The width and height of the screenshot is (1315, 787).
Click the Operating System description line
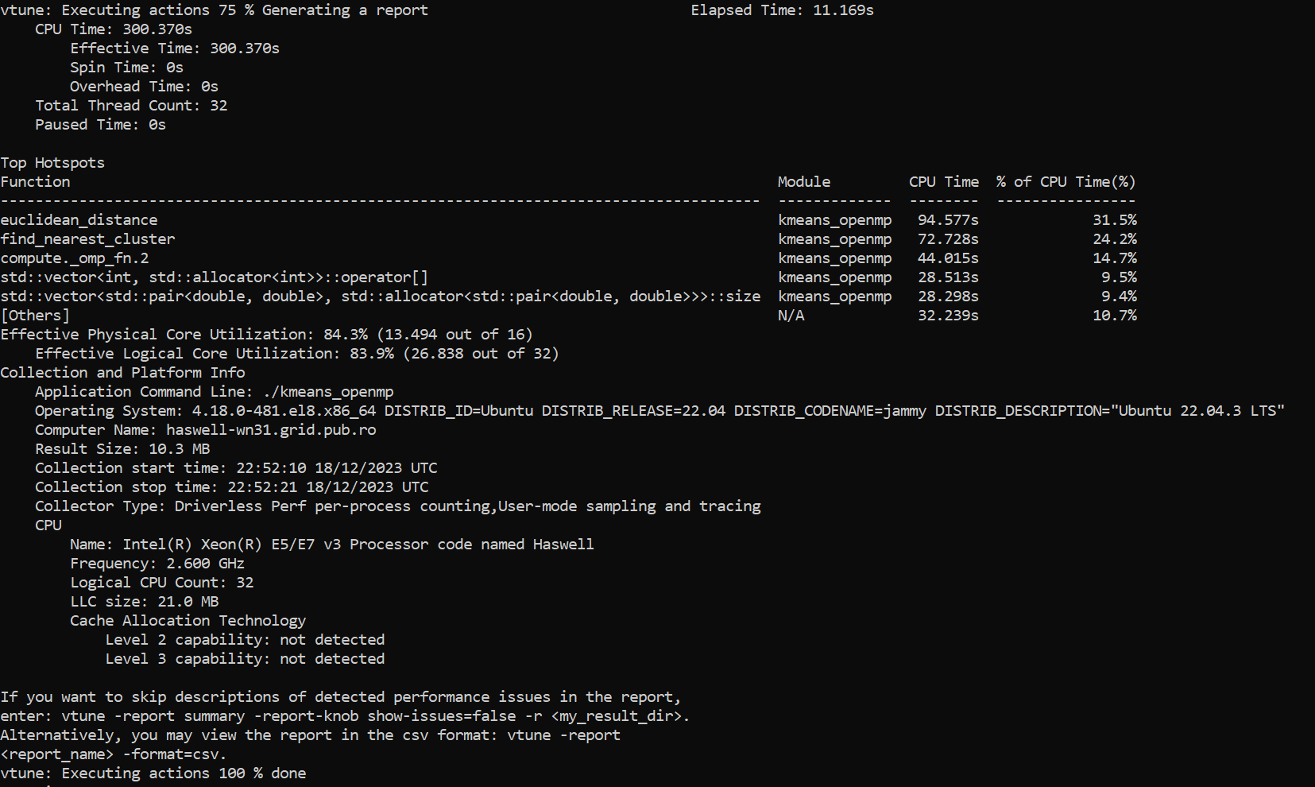pos(659,411)
